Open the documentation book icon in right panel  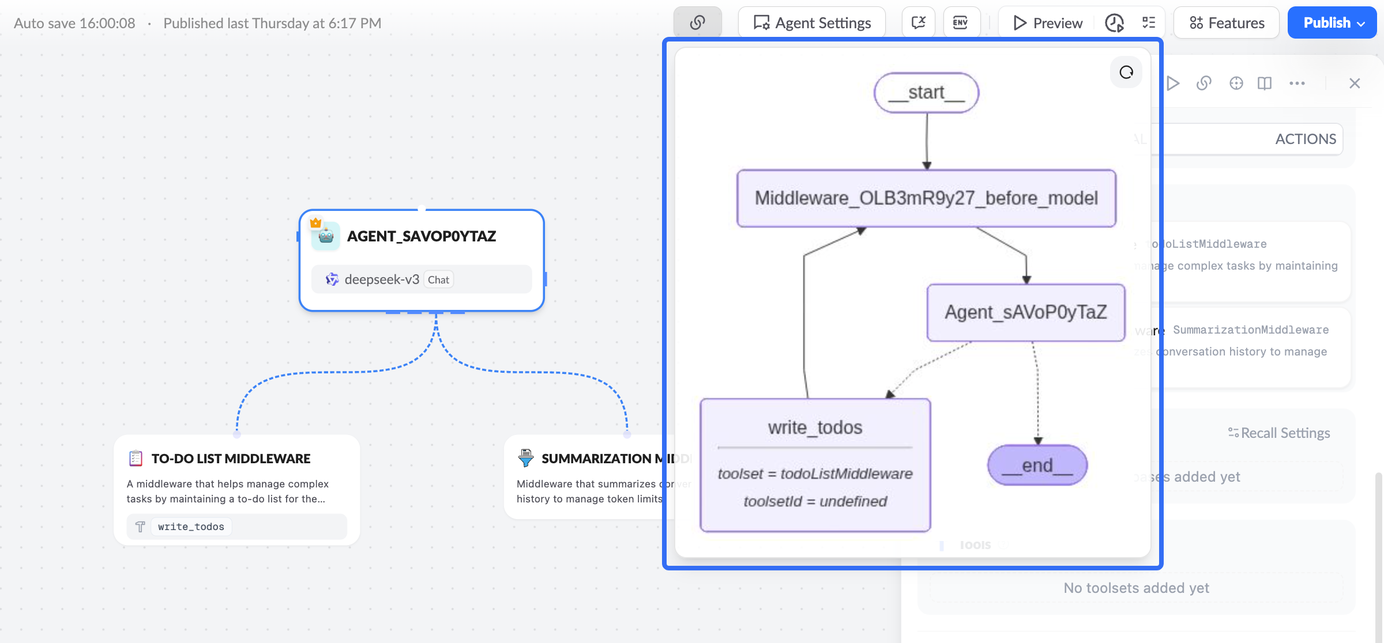coord(1263,83)
